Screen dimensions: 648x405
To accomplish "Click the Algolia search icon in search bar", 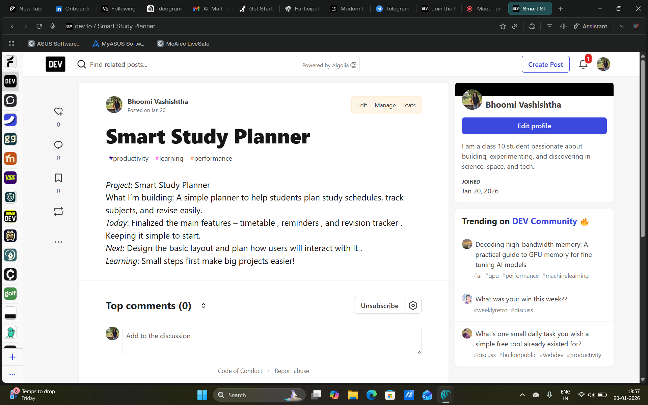I will (x=353, y=65).
